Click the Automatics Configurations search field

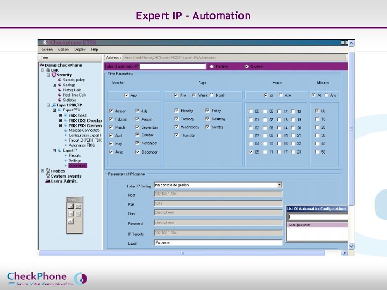(x=318, y=217)
